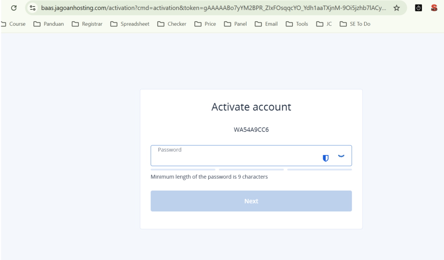Open the Spreadsheet bookmarks folder

(x=130, y=24)
